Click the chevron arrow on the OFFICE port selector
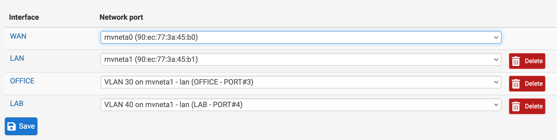 [x=496, y=82]
